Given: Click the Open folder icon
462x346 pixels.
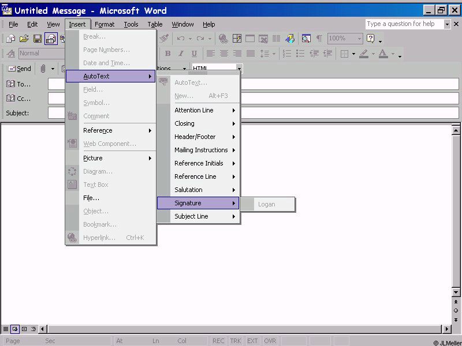Looking at the screenshot, I should tap(24, 39).
